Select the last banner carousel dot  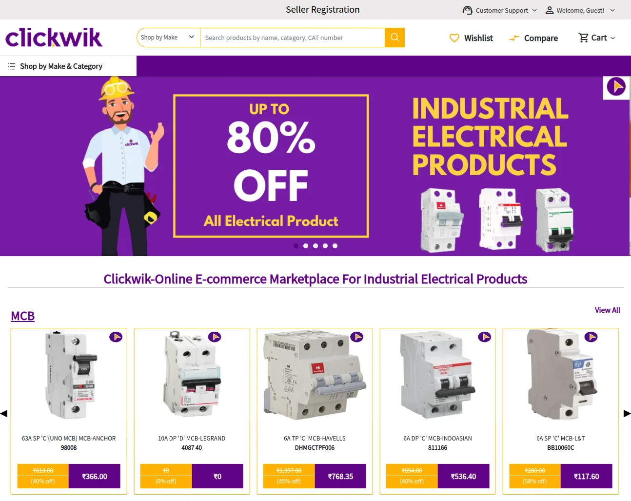pos(335,246)
